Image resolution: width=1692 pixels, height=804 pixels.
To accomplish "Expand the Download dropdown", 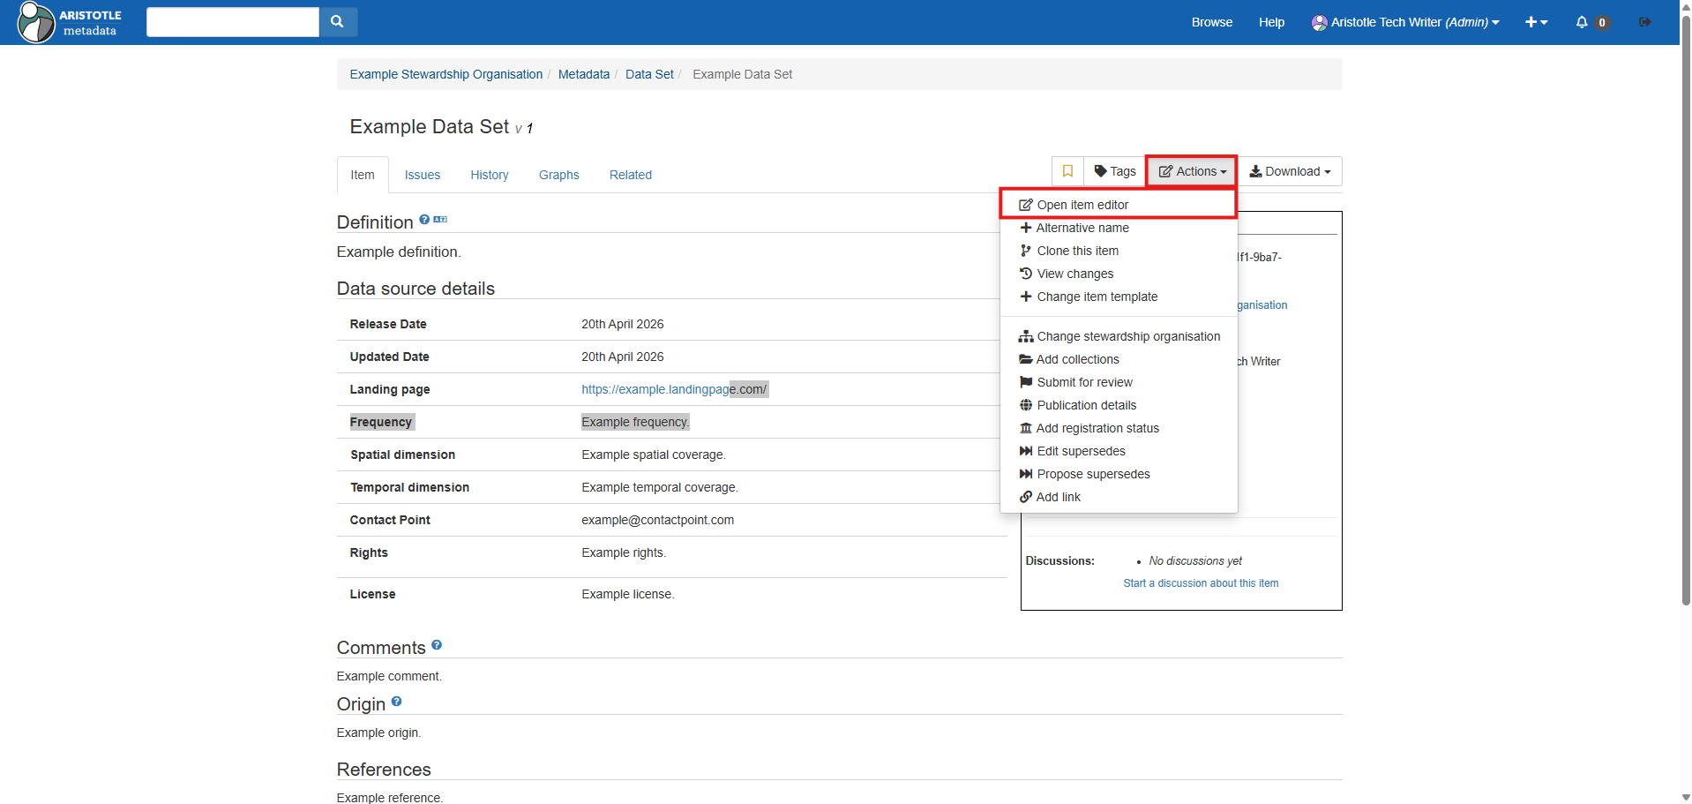I will (1290, 171).
